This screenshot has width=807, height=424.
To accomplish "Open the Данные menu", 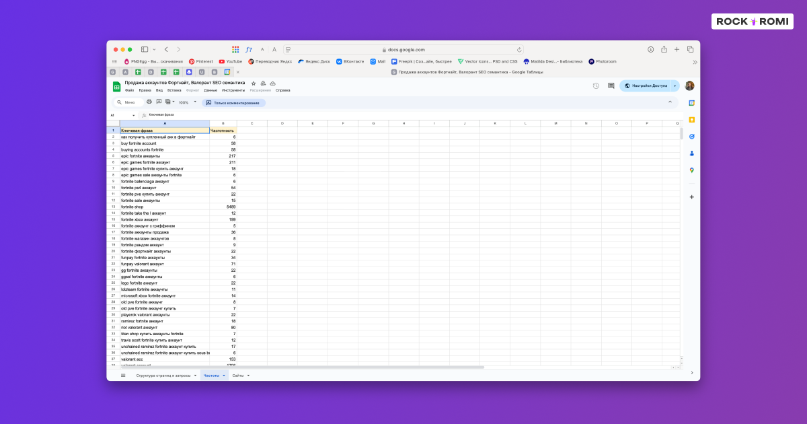I will [210, 90].
